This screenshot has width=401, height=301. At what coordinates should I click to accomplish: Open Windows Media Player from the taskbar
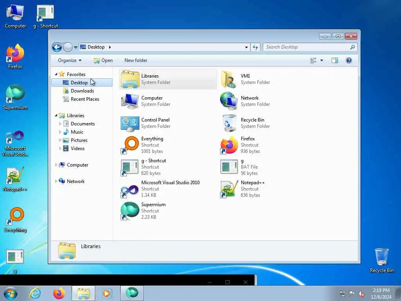point(107,293)
